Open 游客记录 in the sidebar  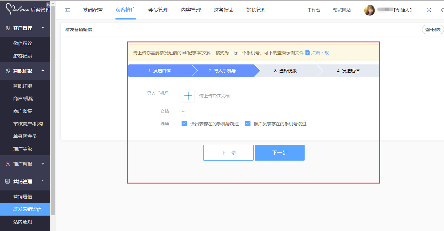click(x=23, y=56)
